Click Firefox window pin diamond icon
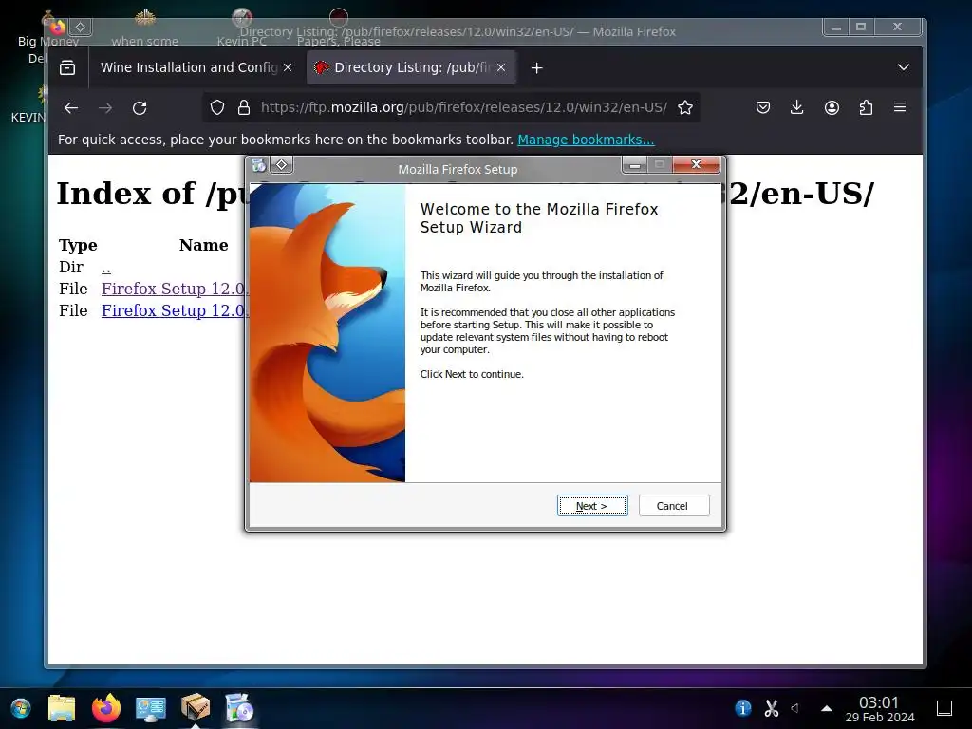 (80, 27)
